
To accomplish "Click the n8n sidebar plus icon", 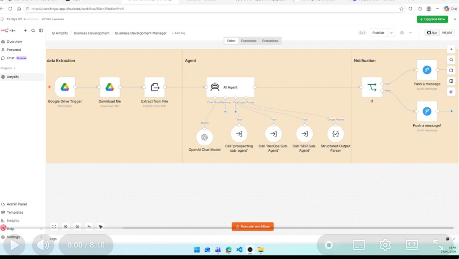I will pyautogui.click(x=25, y=31).
